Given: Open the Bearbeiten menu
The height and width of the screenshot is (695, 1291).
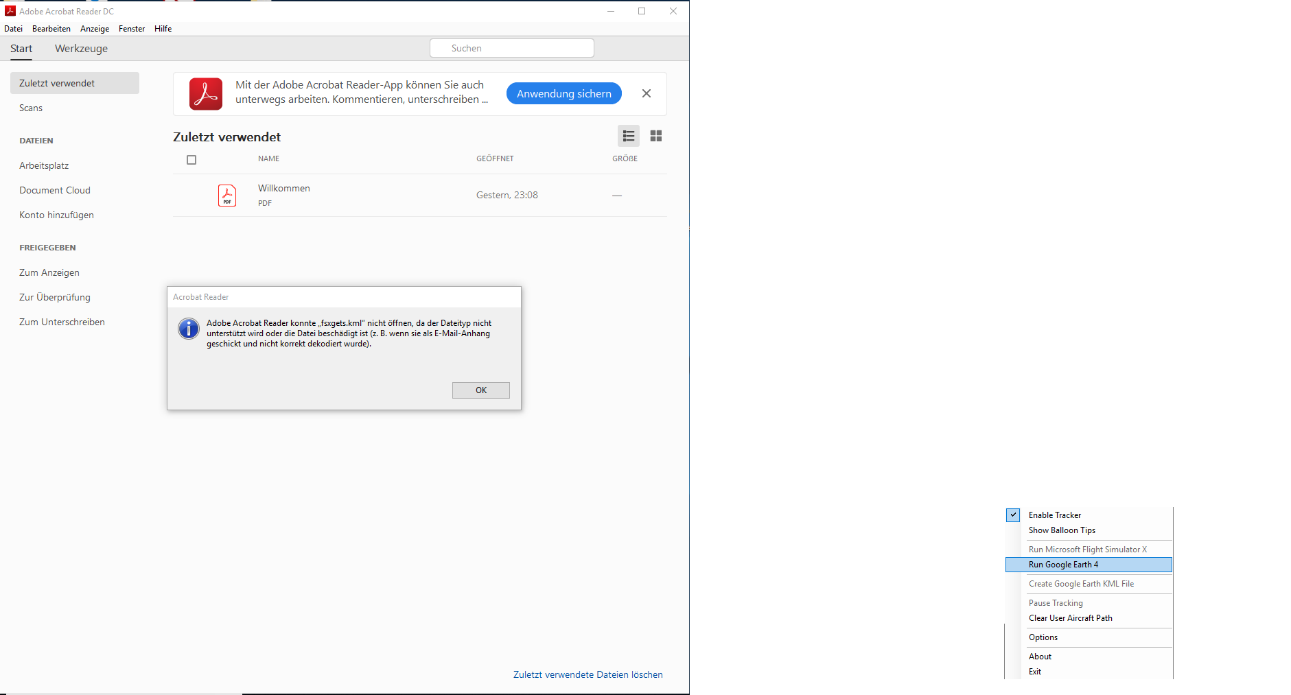Looking at the screenshot, I should point(51,29).
